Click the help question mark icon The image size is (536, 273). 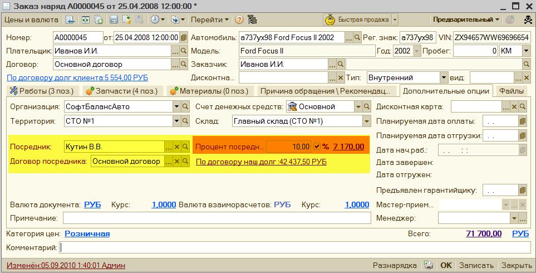239,19
